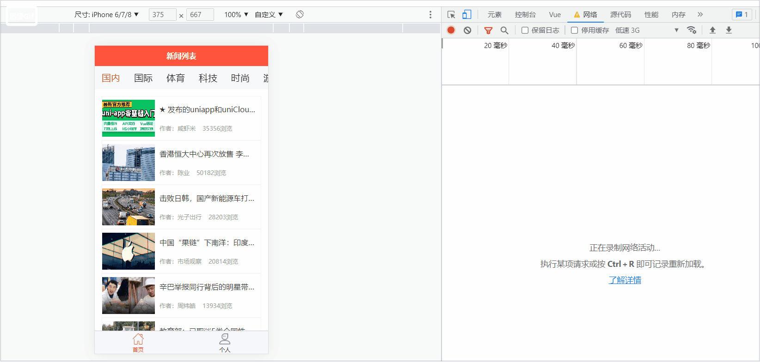Open the highway traffic thumbnail
The image size is (760, 362).
tap(129, 207)
